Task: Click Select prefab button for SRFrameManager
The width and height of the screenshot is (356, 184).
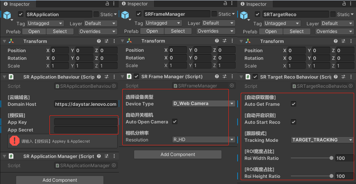Action: [x=178, y=31]
